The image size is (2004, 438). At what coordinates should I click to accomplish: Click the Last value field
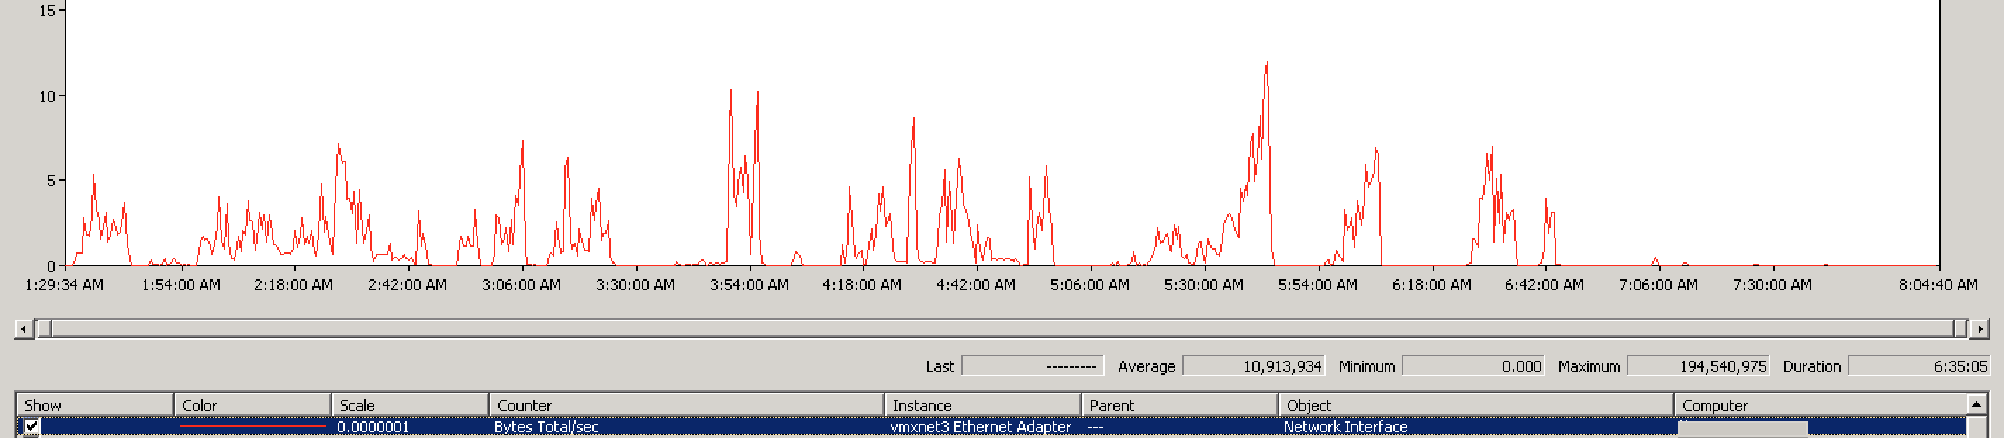(1032, 366)
